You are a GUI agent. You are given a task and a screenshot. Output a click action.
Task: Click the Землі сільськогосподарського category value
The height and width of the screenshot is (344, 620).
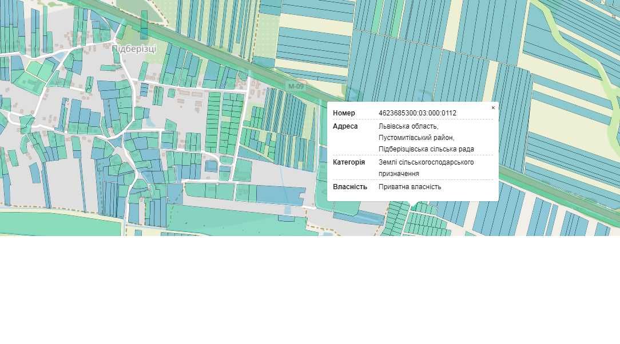tap(426, 162)
